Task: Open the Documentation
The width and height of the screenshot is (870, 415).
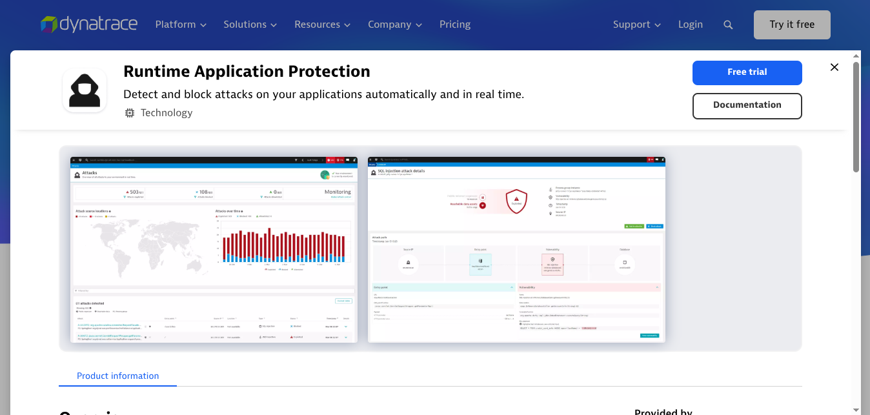Action: (x=747, y=105)
